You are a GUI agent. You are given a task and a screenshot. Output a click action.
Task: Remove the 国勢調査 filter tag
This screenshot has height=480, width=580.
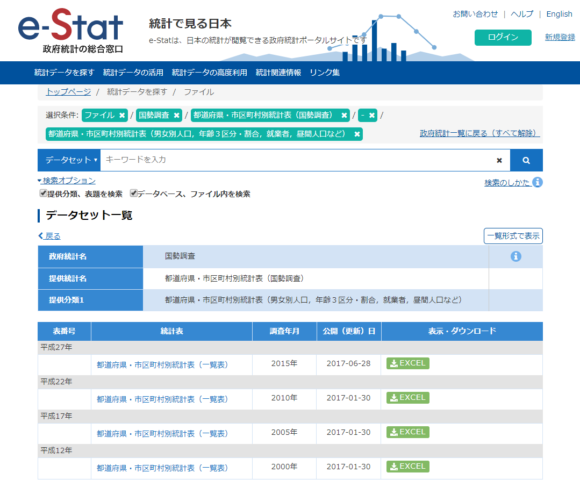[x=177, y=115]
